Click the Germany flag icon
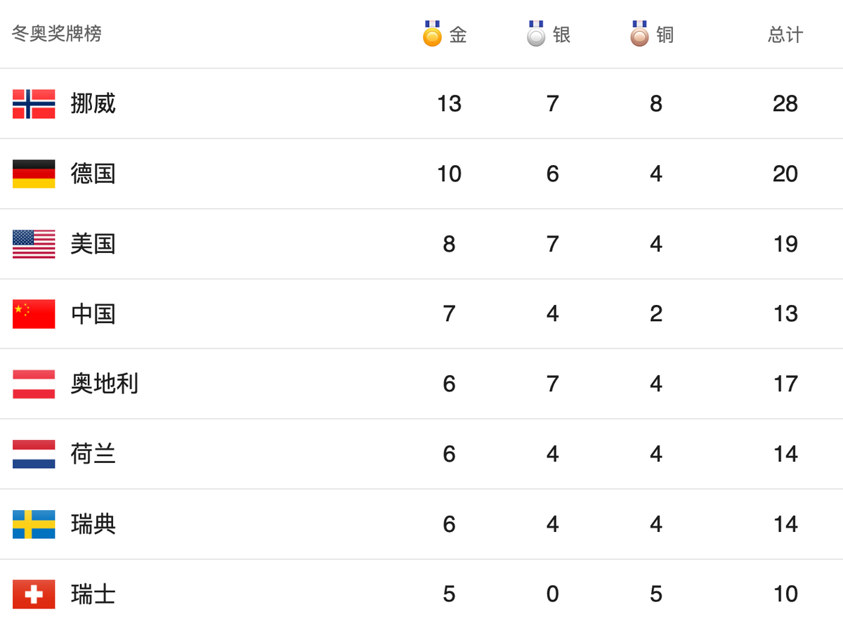Image resolution: width=843 pixels, height=619 pixels. pyautogui.click(x=34, y=174)
